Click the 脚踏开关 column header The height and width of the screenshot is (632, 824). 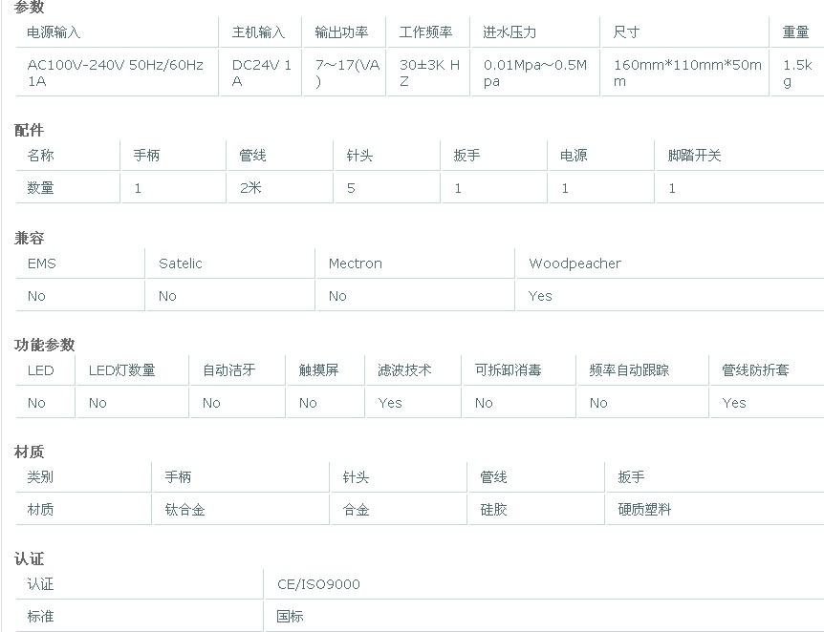pos(694,156)
